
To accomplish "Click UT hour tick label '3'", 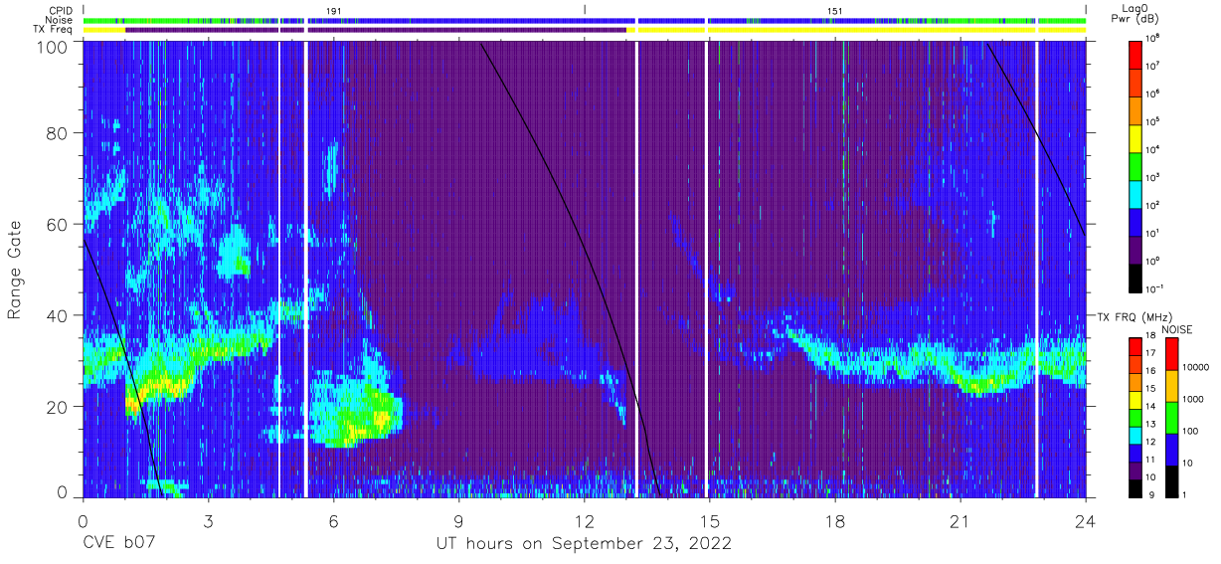I will tap(208, 520).
